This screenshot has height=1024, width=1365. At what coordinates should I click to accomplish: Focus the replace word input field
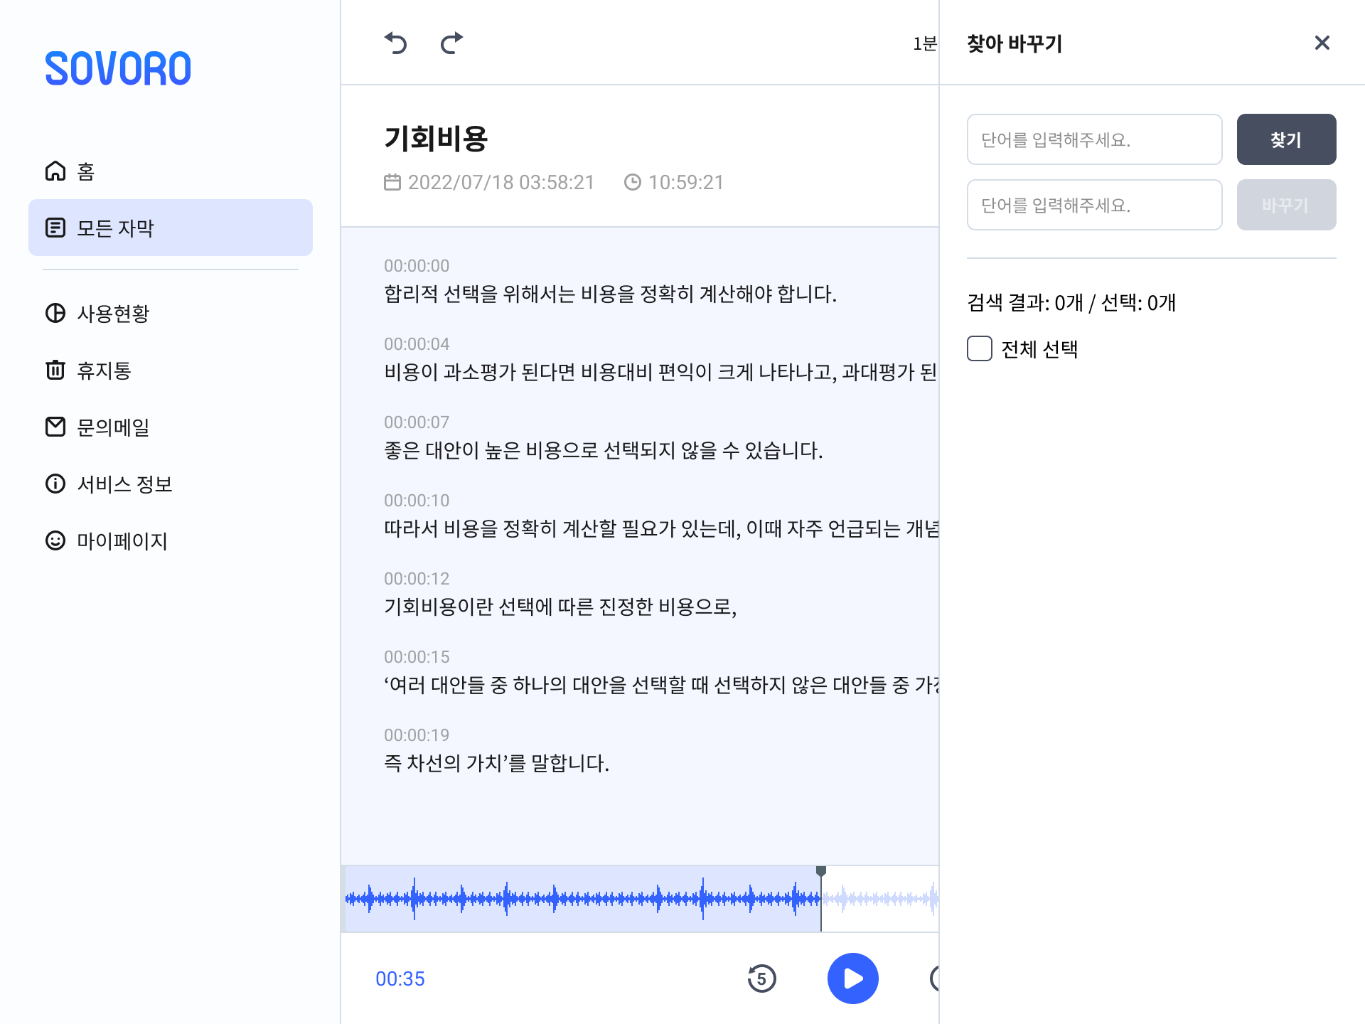point(1094,205)
